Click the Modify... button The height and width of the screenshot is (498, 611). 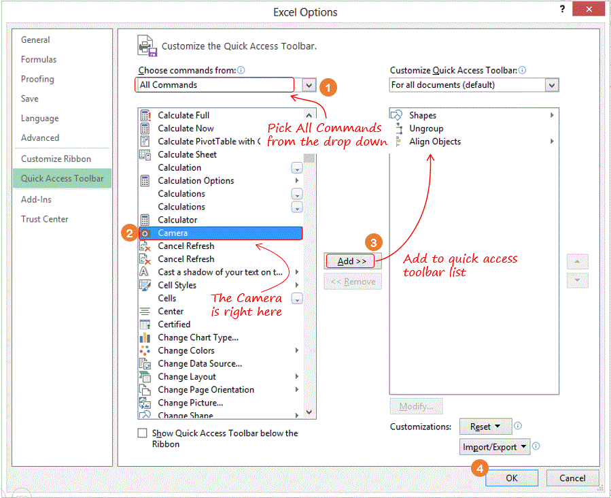coord(416,406)
